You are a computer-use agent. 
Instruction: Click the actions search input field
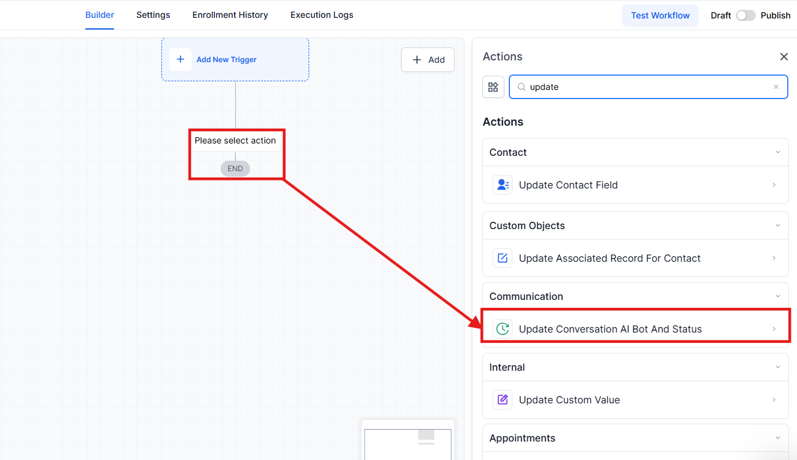[647, 87]
